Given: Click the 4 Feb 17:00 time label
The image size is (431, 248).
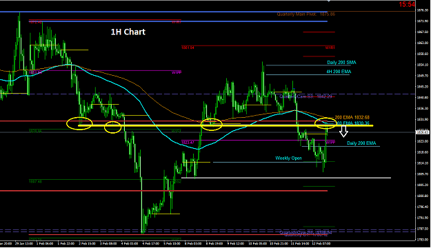Looking at the screenshot, I should click(150, 243).
